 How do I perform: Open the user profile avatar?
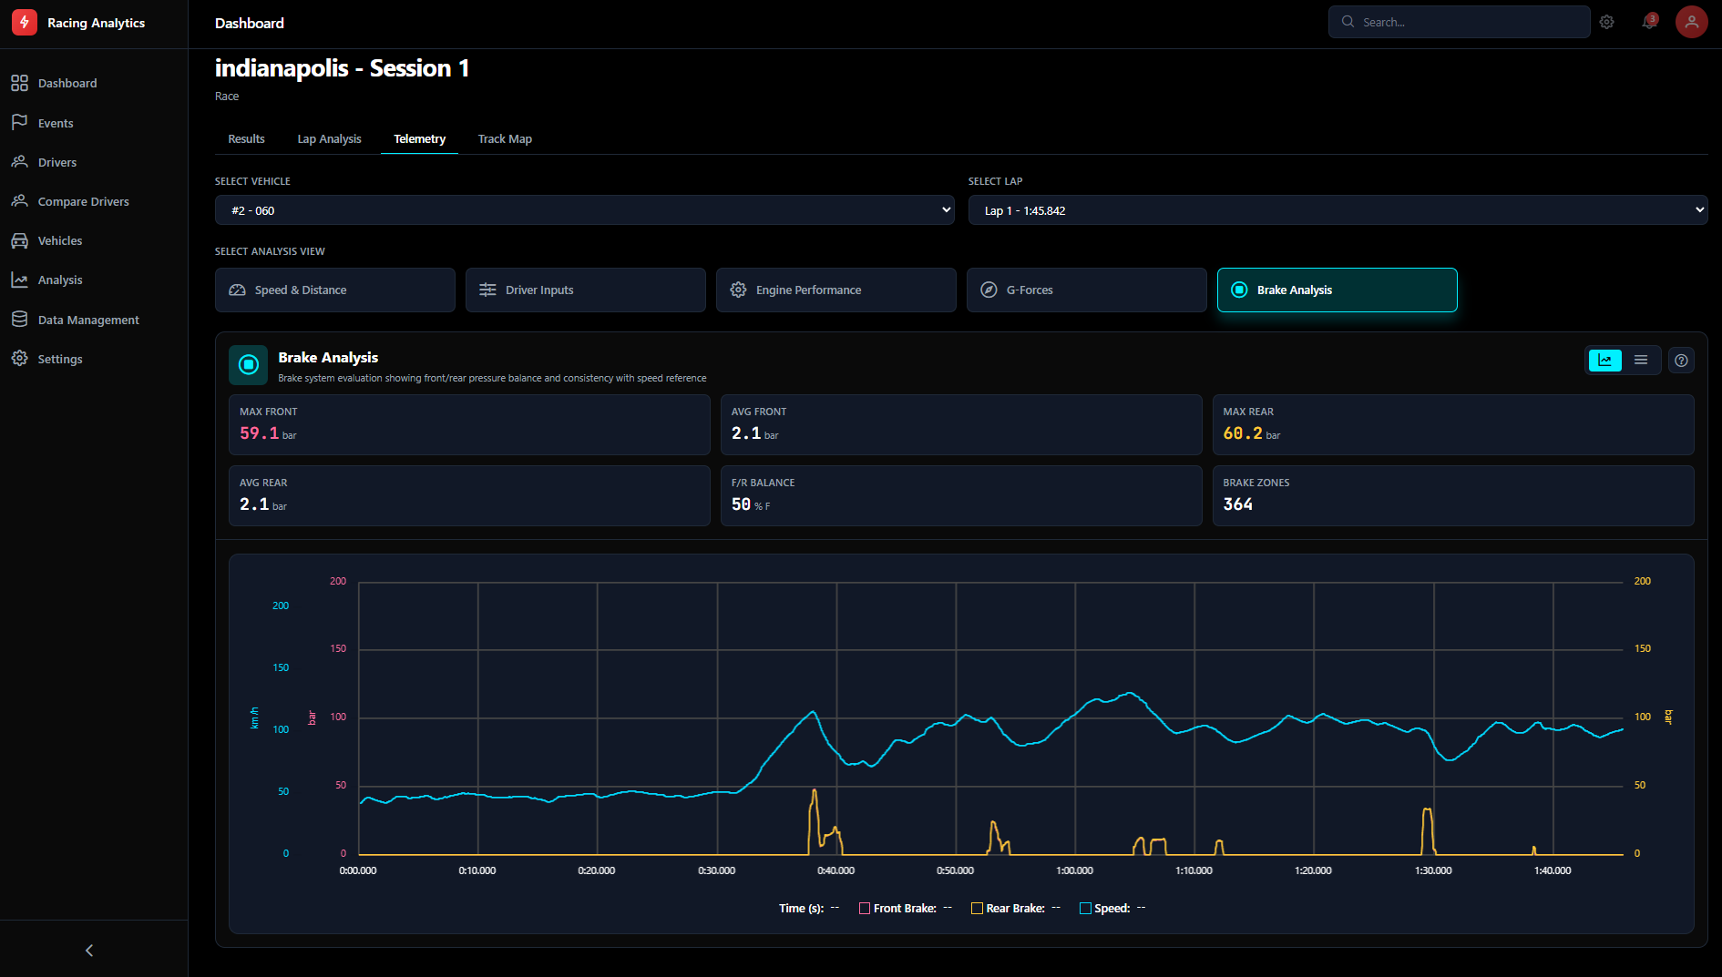pyautogui.click(x=1691, y=22)
